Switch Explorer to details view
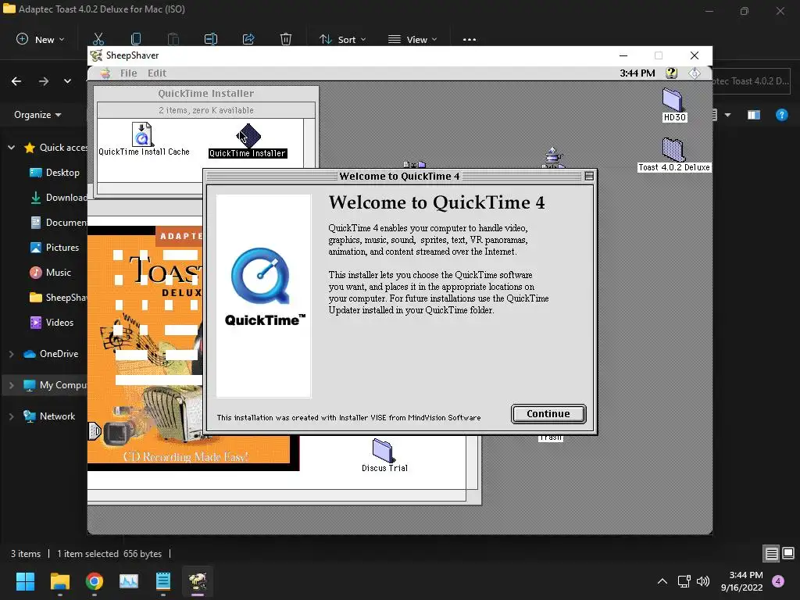 [771, 553]
